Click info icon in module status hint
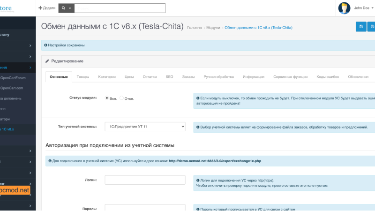375x211 pixels. tap(198, 98)
